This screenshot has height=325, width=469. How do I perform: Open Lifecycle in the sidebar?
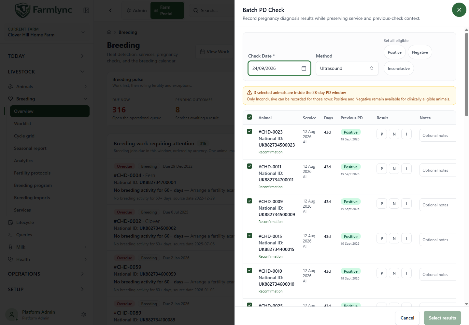25,222
